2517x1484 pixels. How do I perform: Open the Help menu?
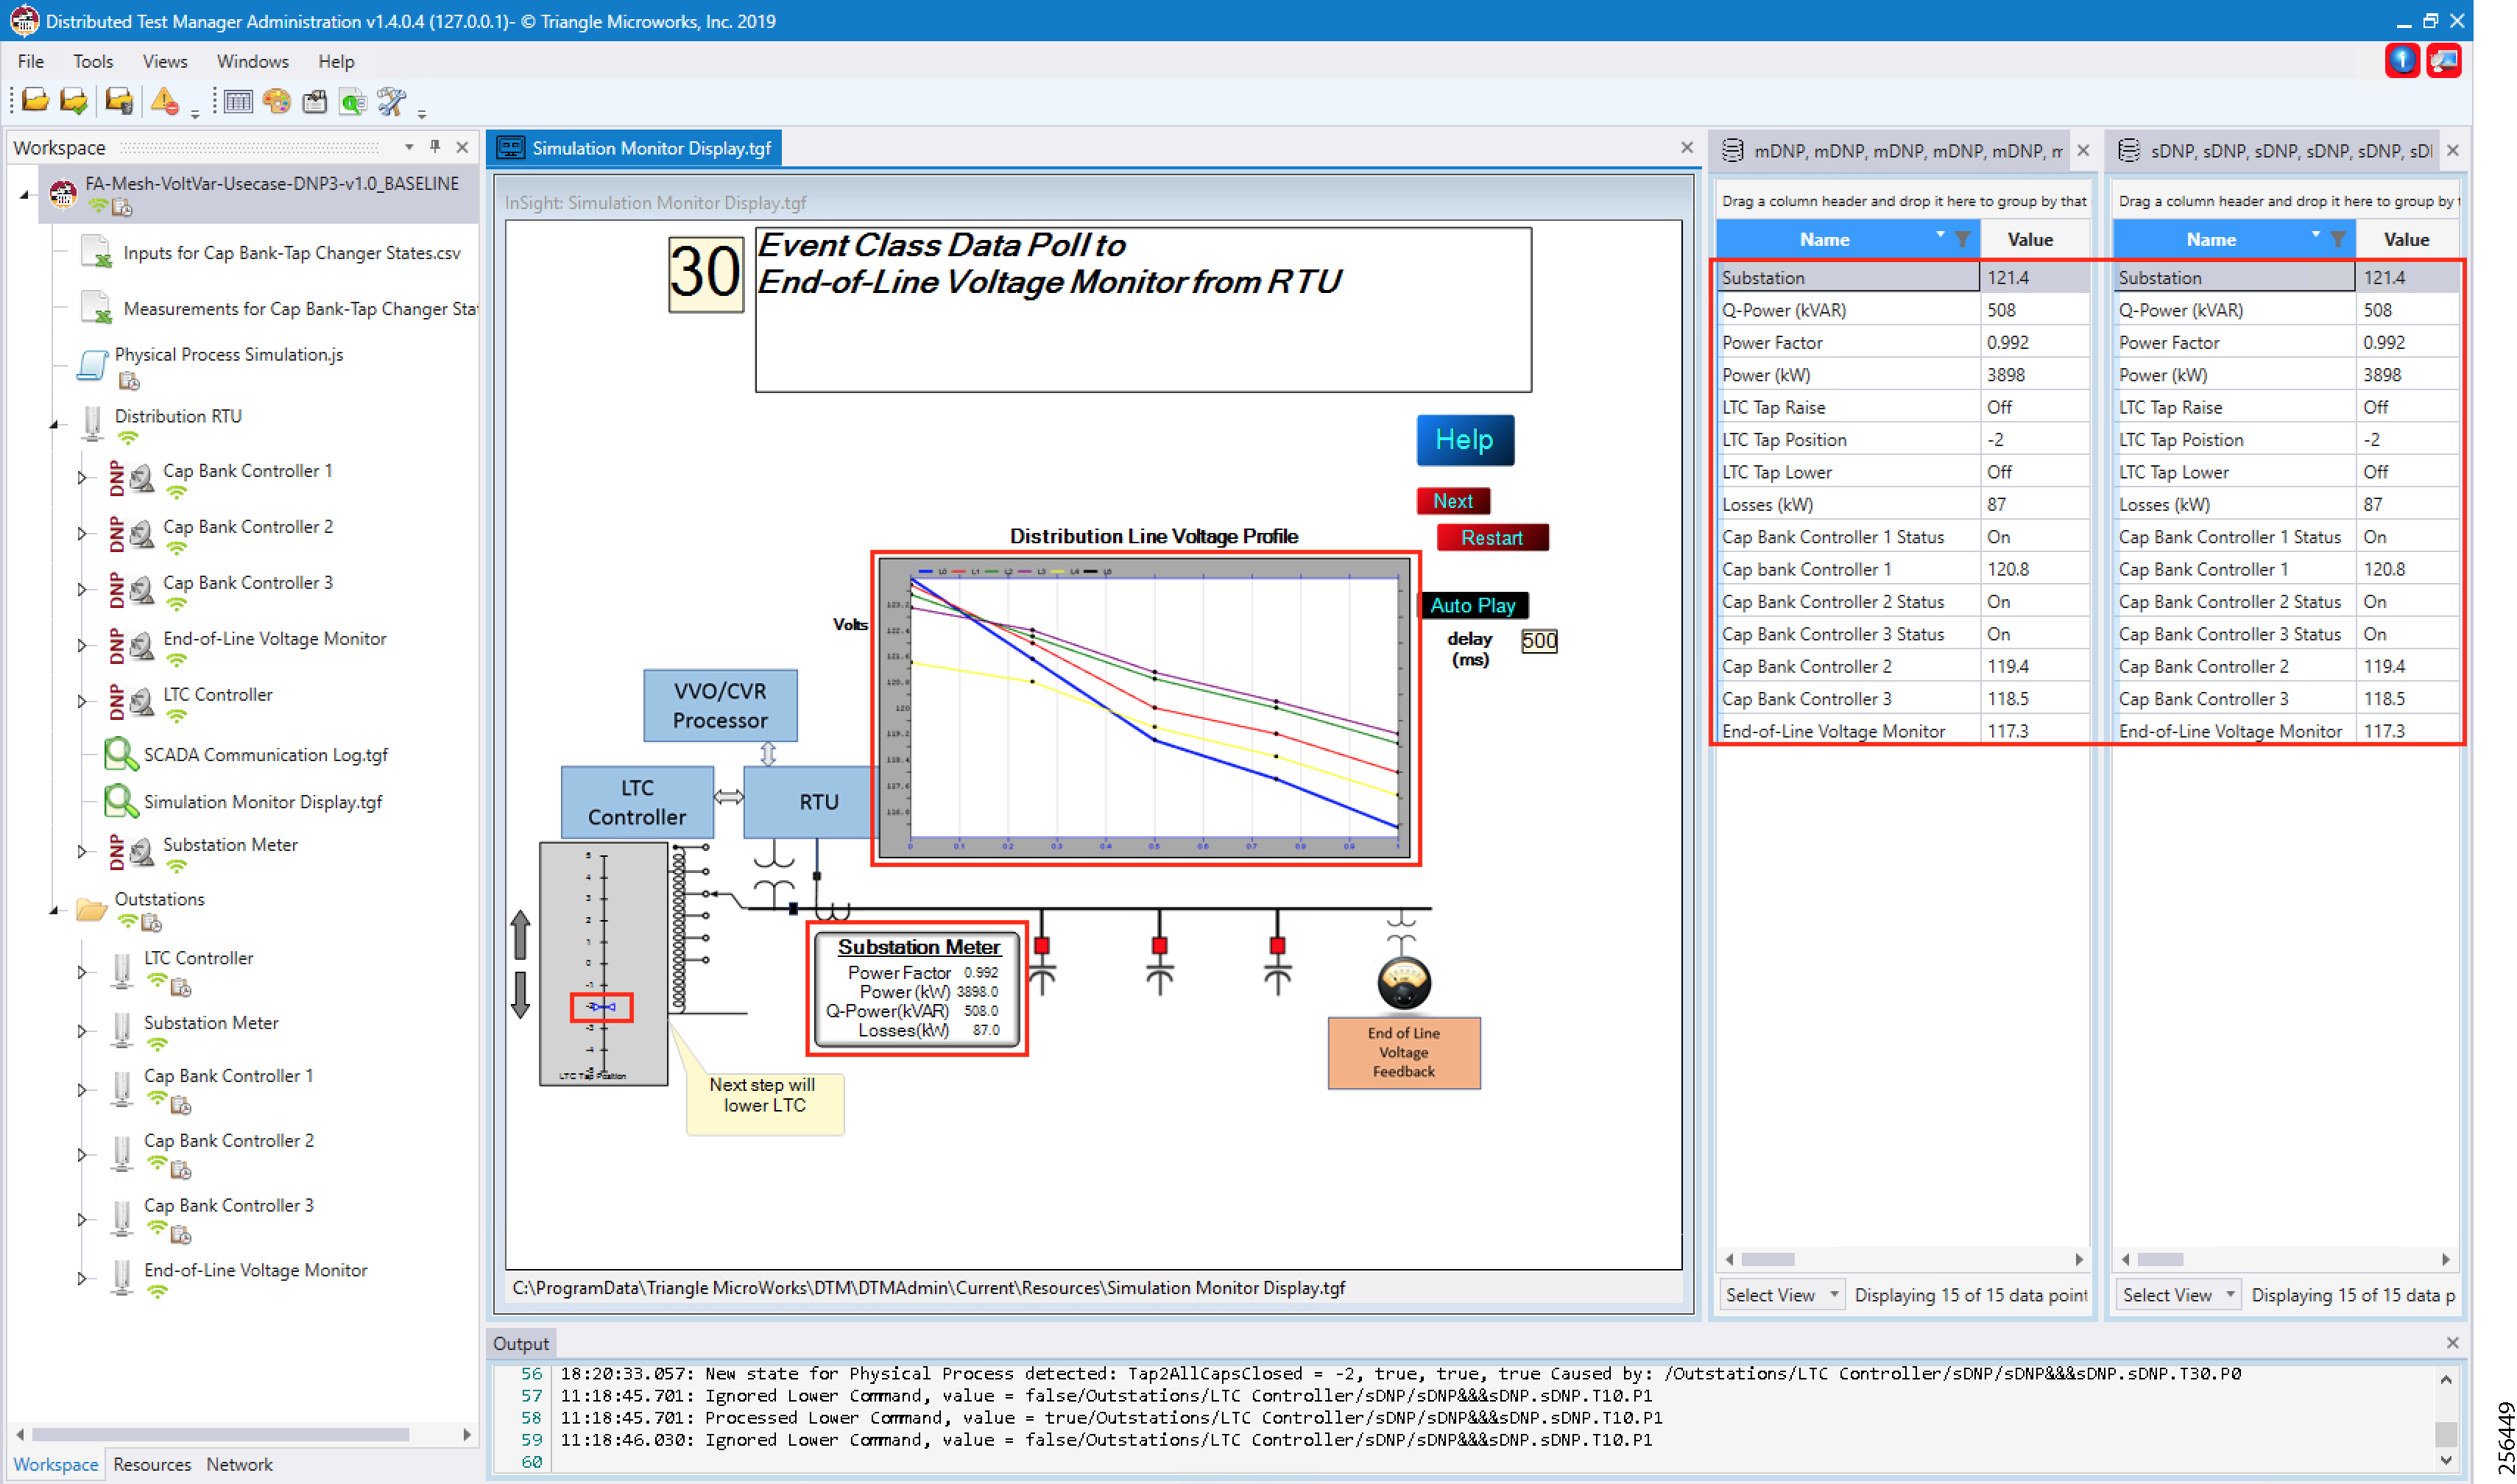click(337, 61)
